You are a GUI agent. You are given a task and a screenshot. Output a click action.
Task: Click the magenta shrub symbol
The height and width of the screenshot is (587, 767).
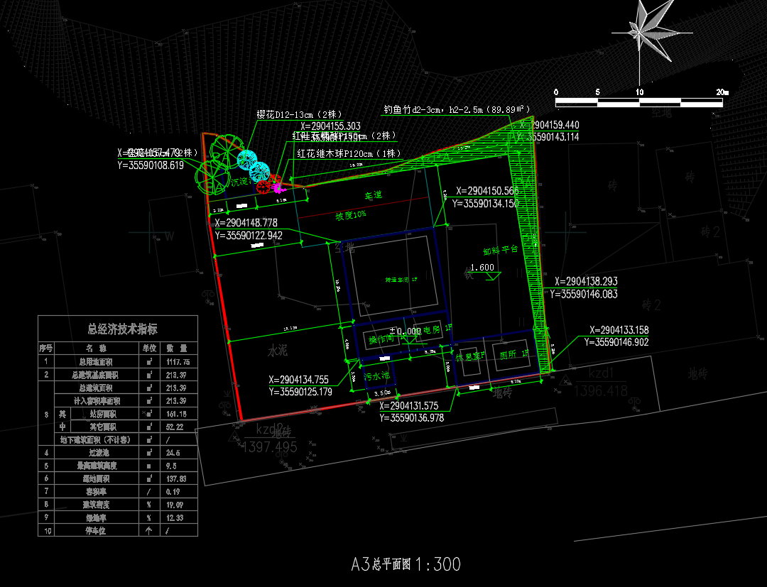pos(278,187)
